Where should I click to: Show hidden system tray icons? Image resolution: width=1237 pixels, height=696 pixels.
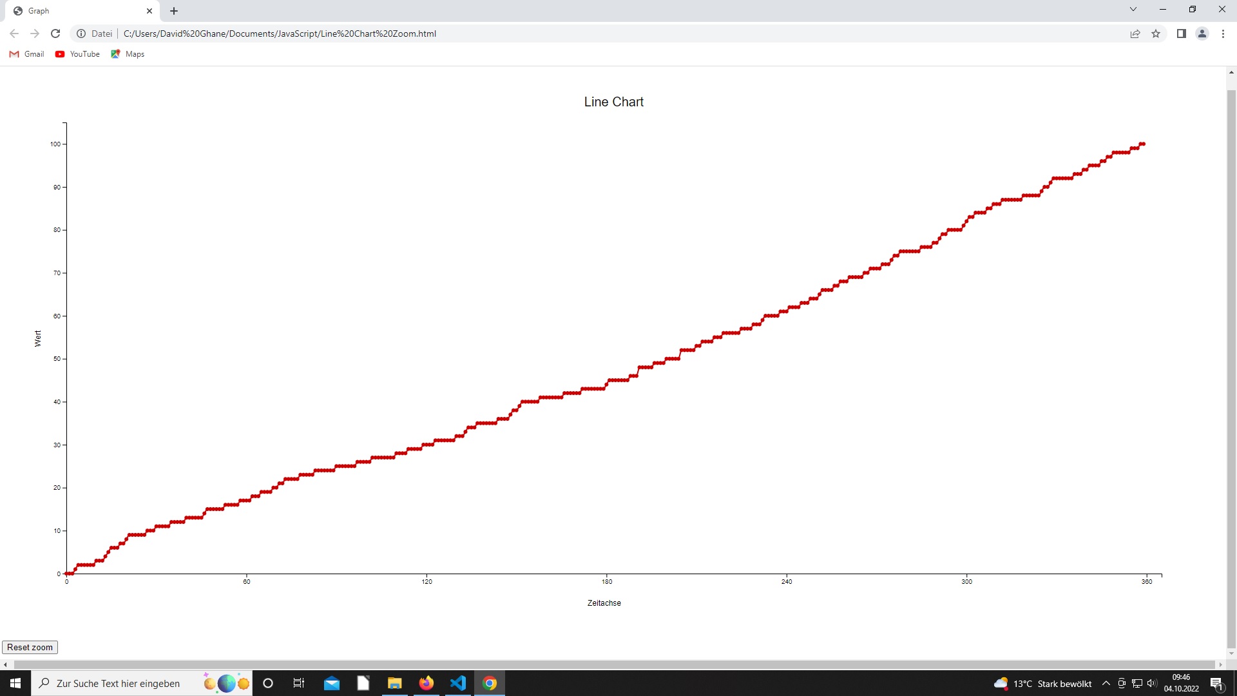coord(1106,683)
